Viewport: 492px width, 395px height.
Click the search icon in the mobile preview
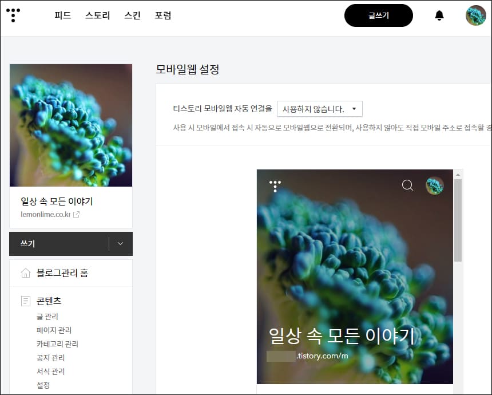tap(407, 185)
